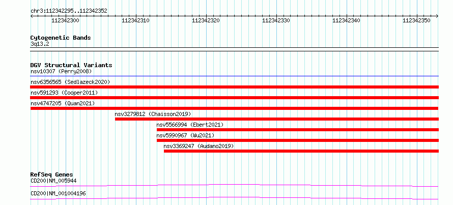Open the CD200|NM_005944 gene label
Screen dimensions: 453x205
coord(53,181)
